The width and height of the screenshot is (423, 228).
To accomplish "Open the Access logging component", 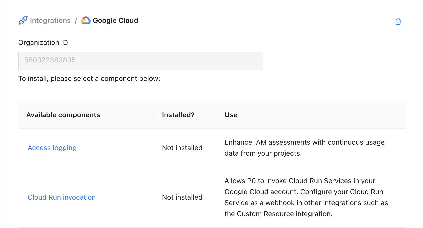I will point(52,148).
